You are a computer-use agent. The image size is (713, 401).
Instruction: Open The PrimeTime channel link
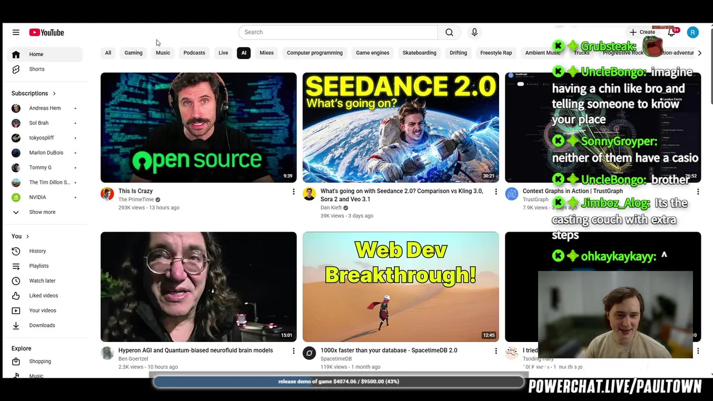(136, 199)
